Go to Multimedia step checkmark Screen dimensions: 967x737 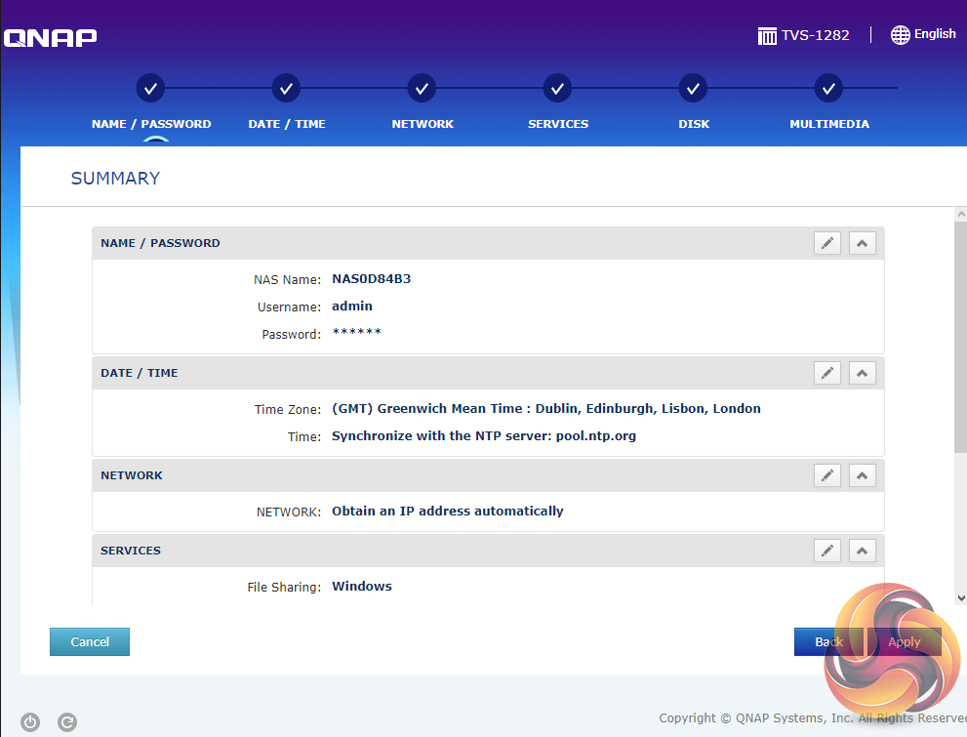[828, 89]
